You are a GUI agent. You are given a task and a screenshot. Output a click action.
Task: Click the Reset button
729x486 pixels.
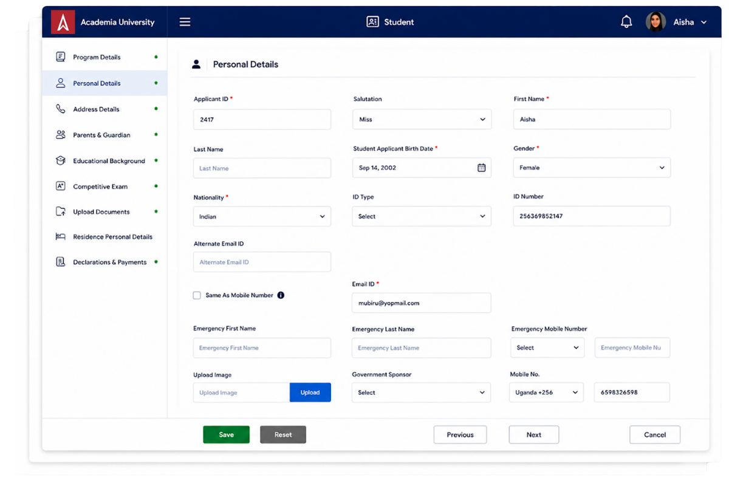tap(283, 434)
